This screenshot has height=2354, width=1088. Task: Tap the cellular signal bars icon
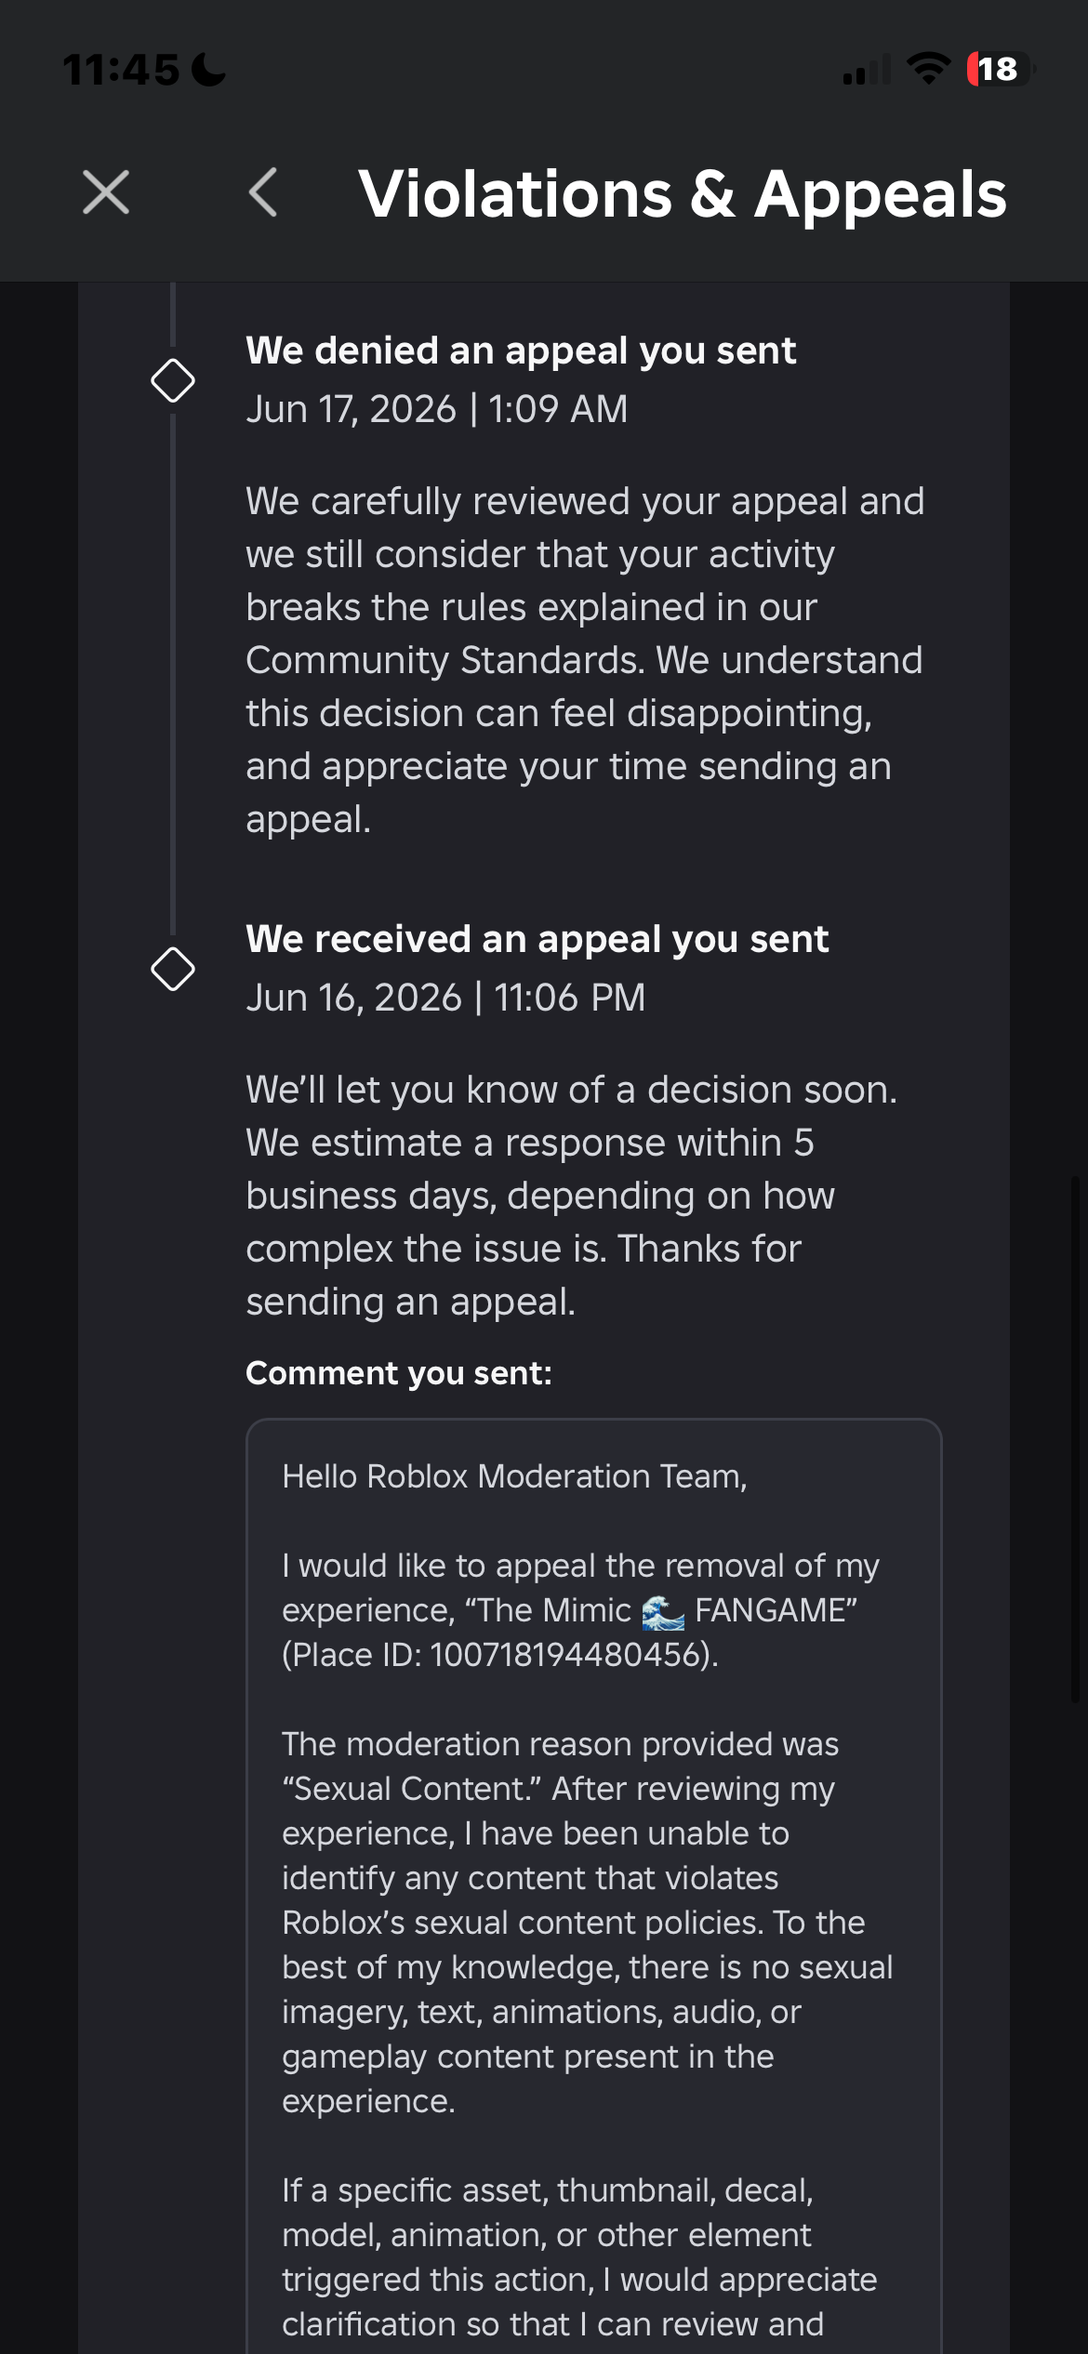867,70
